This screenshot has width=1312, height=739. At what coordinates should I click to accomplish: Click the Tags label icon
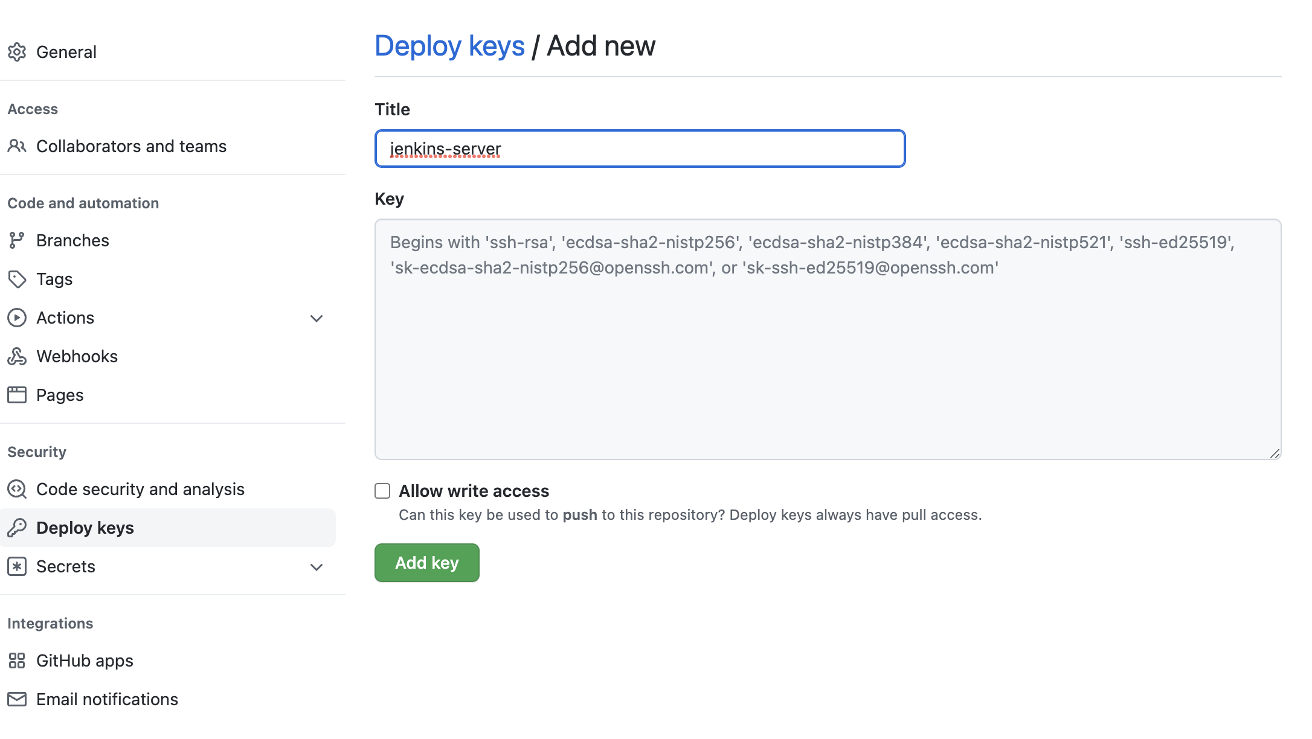pyautogui.click(x=17, y=279)
